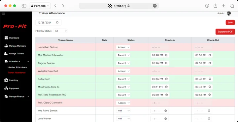Click the Check-Out column header

pyautogui.click(x=213, y=40)
